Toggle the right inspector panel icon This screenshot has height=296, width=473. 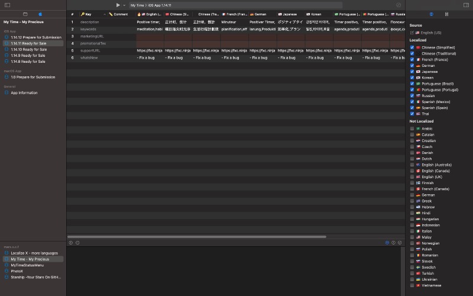click(x=466, y=5)
